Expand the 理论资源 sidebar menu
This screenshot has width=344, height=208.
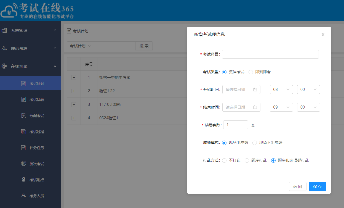(30, 48)
